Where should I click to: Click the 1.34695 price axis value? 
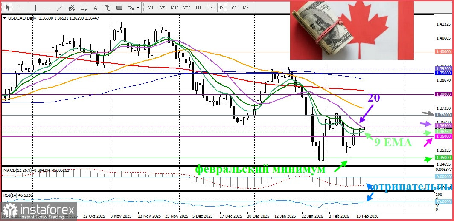pyautogui.click(x=443, y=164)
